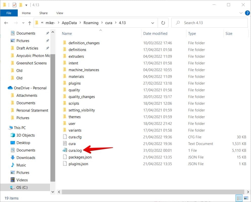Open Anycubic Photon folder in sidebar

click(x=33, y=56)
